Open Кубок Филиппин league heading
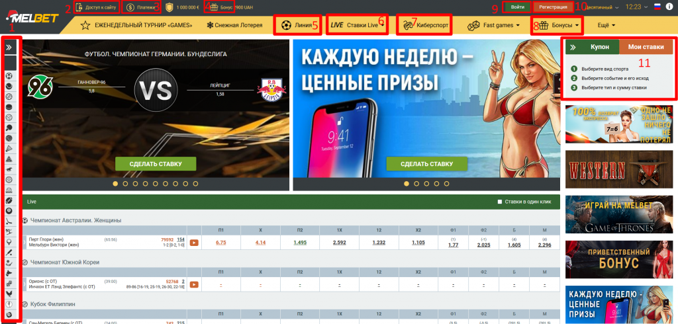Viewport: 678px width, 324px height. click(x=53, y=304)
